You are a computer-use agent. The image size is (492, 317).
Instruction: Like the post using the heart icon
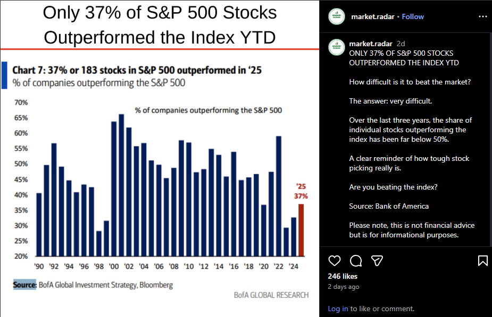click(x=334, y=261)
